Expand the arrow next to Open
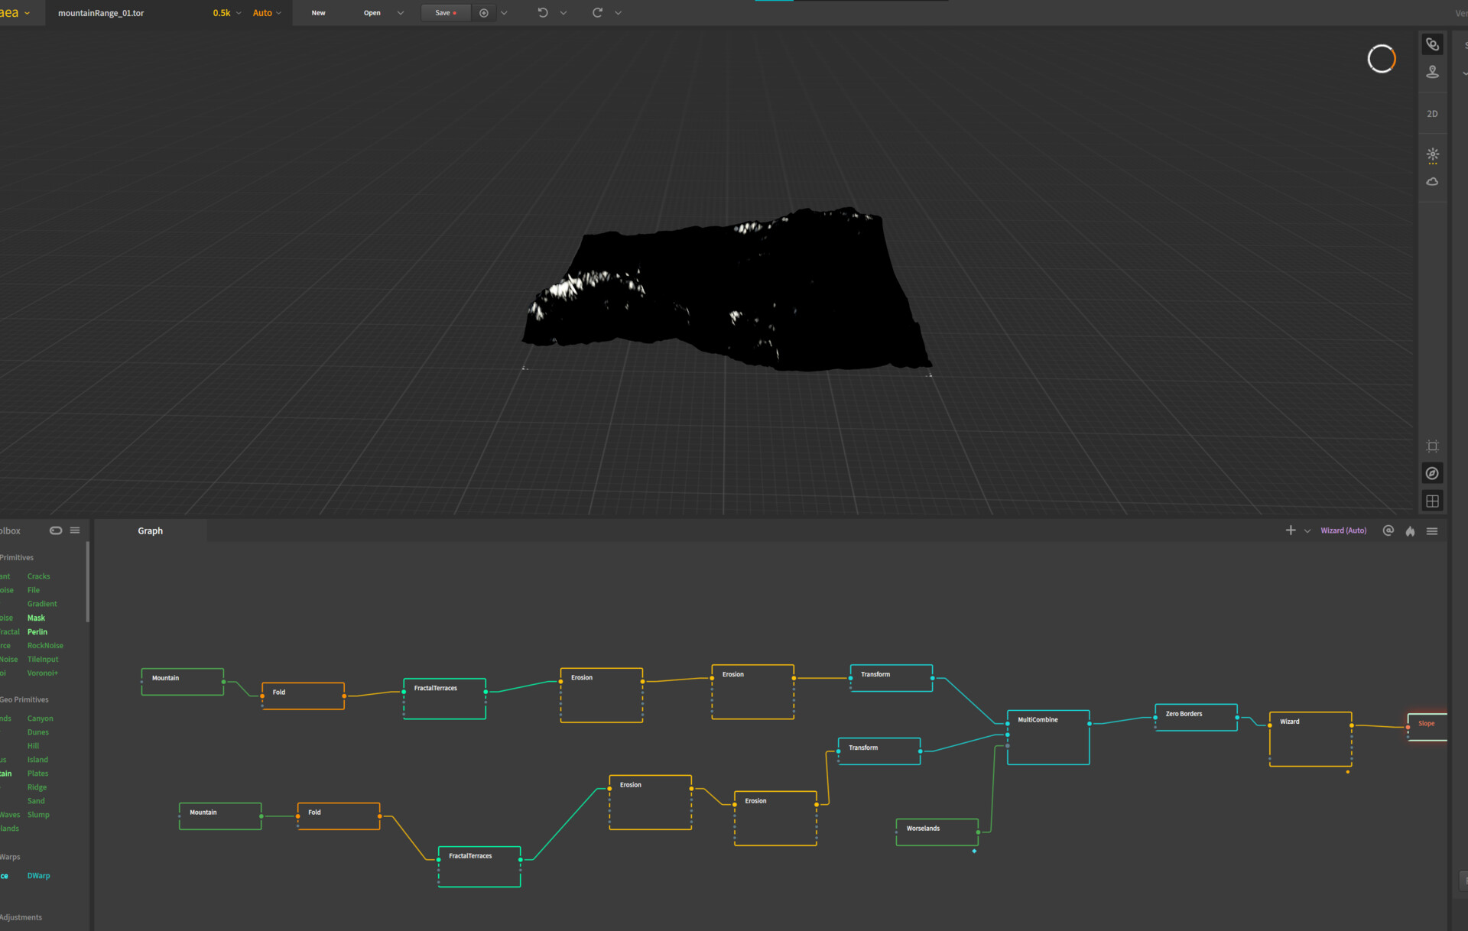The width and height of the screenshot is (1468, 931). (x=401, y=13)
